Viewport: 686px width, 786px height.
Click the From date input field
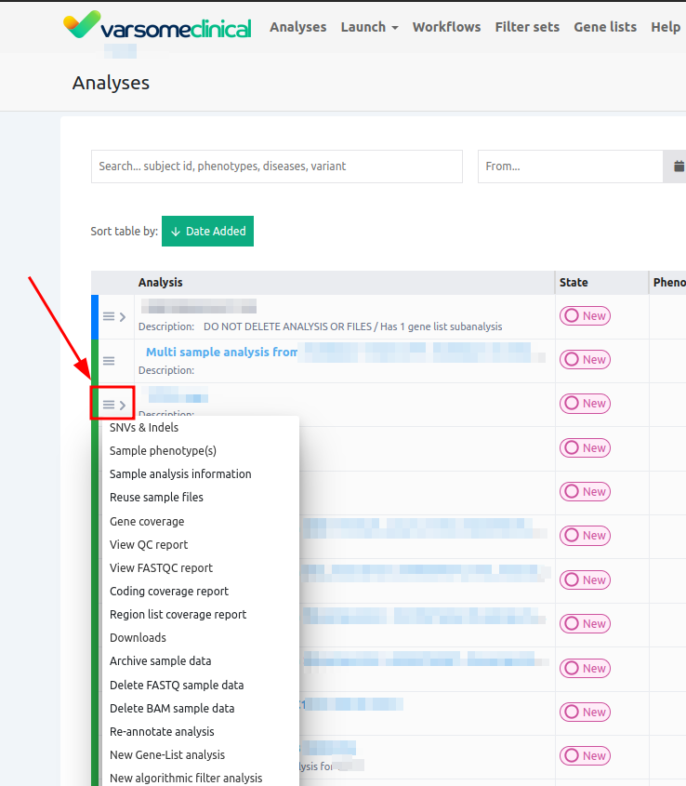tap(569, 167)
